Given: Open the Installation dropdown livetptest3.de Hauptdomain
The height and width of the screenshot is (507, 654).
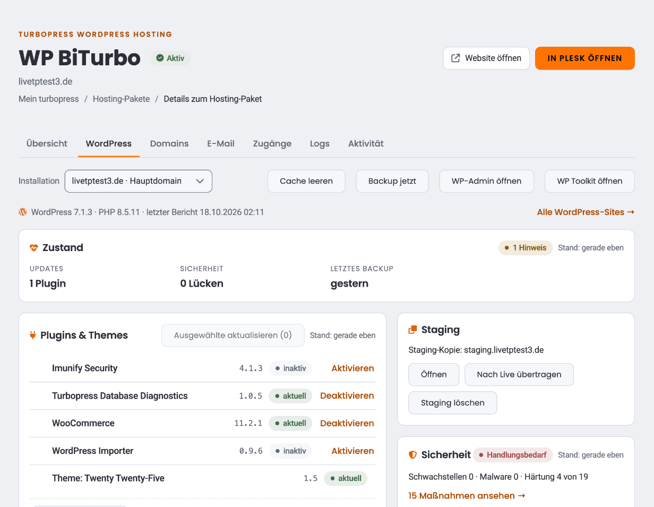Looking at the screenshot, I should click(x=139, y=181).
